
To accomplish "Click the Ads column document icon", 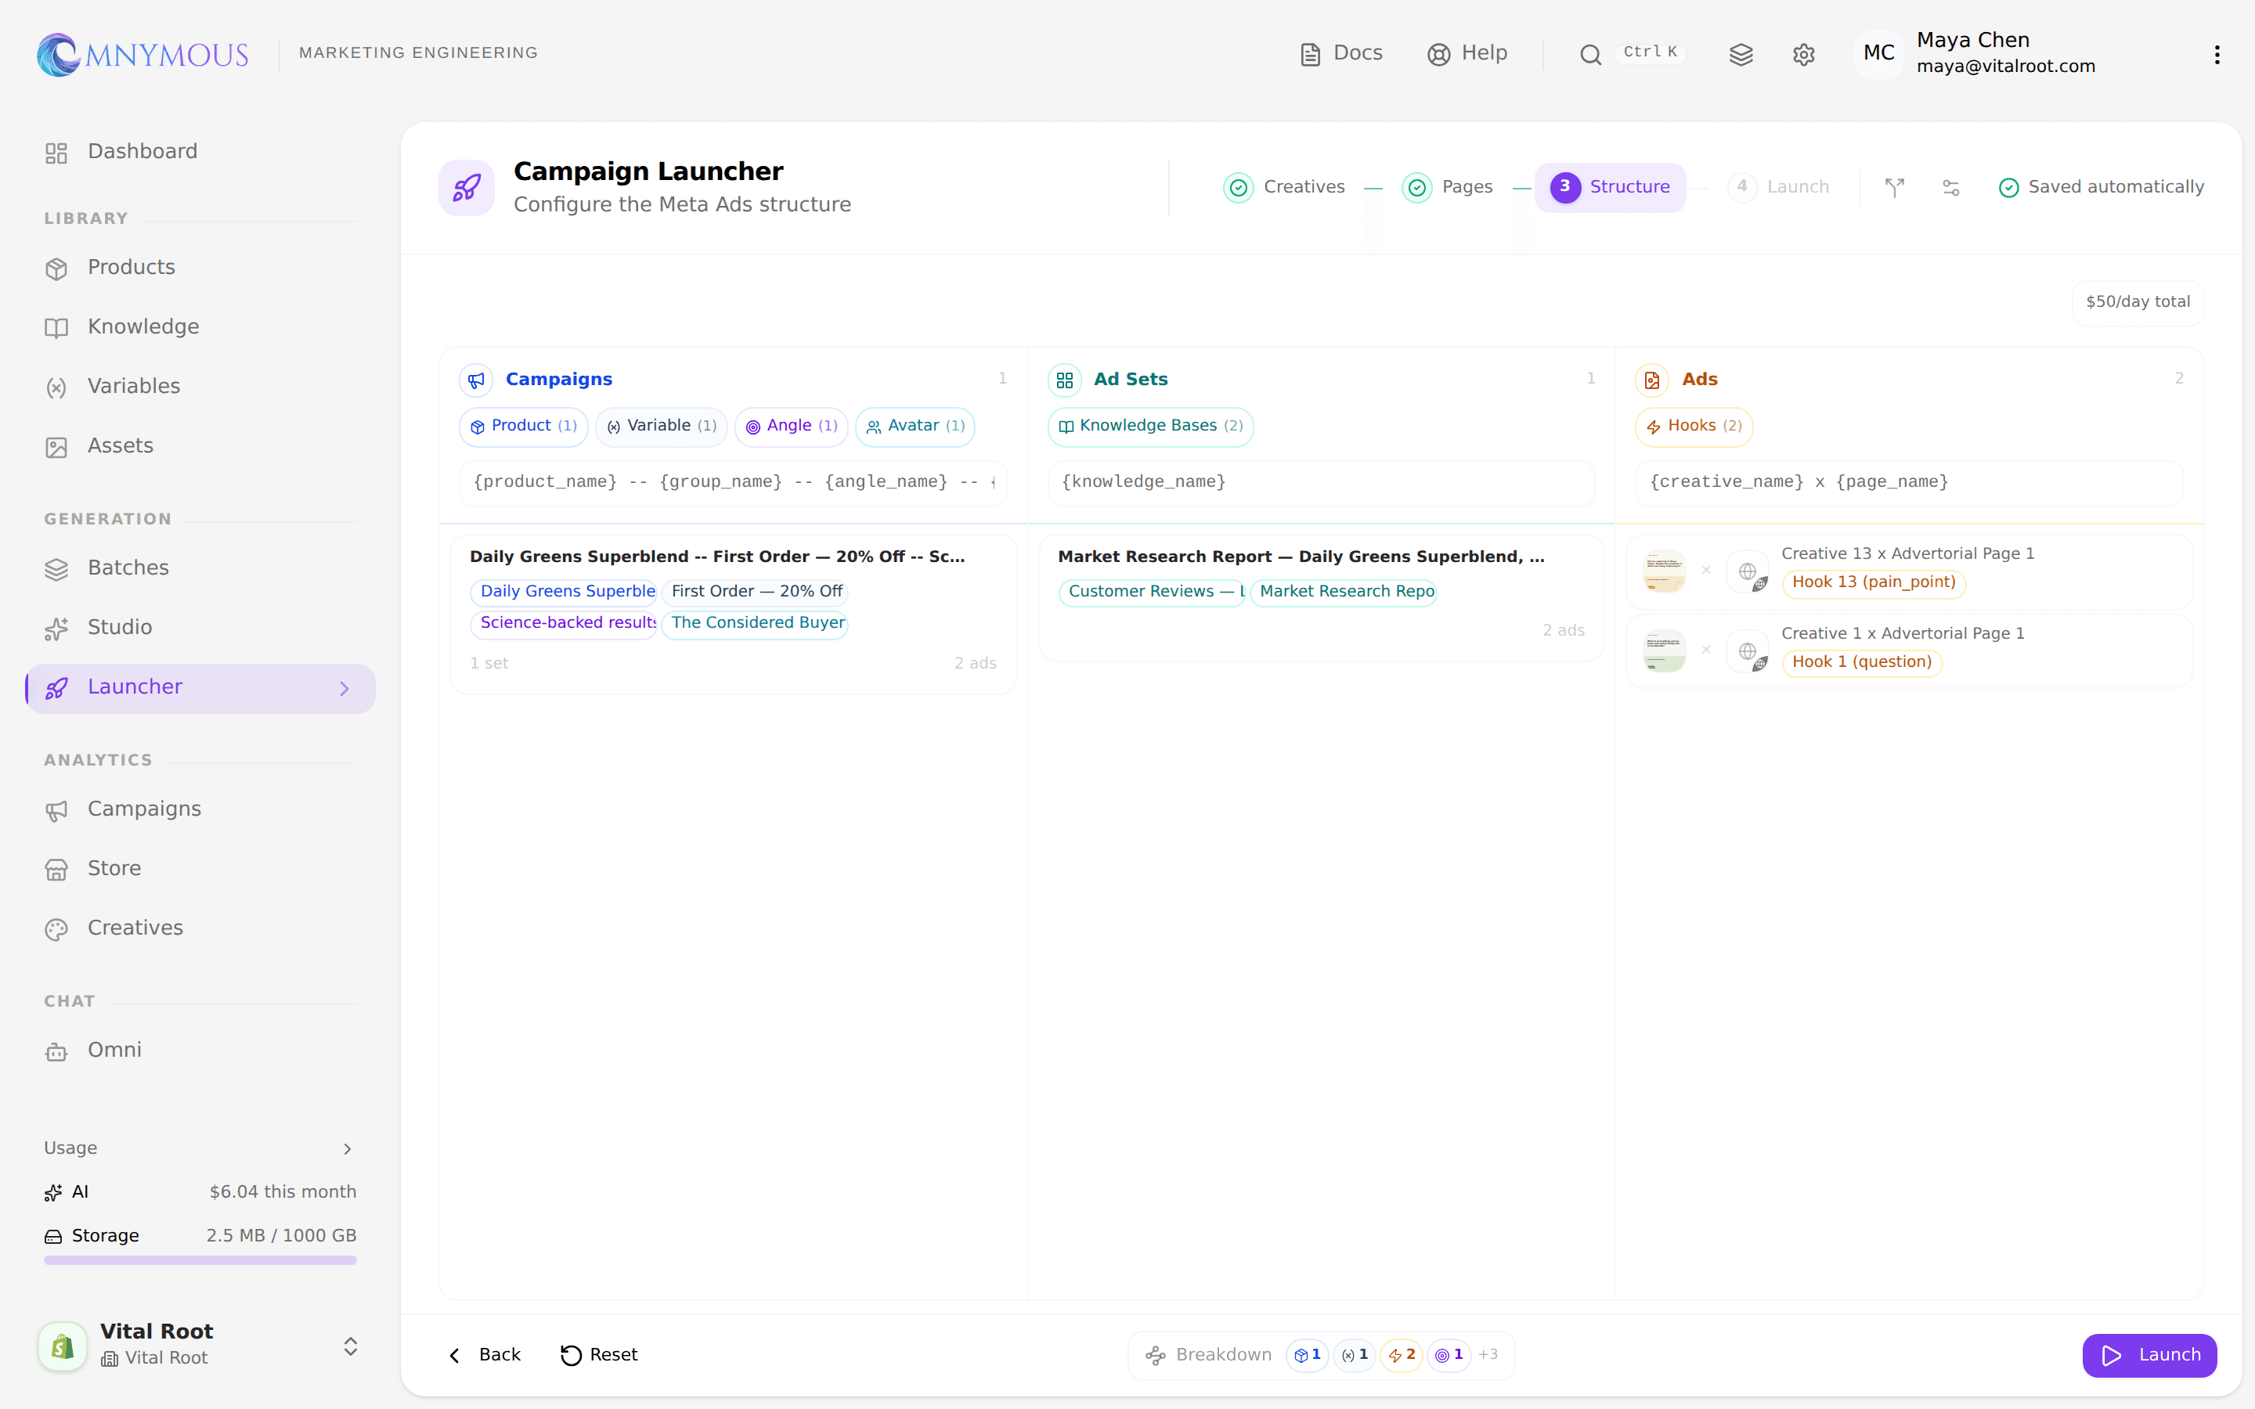I will coord(1652,380).
